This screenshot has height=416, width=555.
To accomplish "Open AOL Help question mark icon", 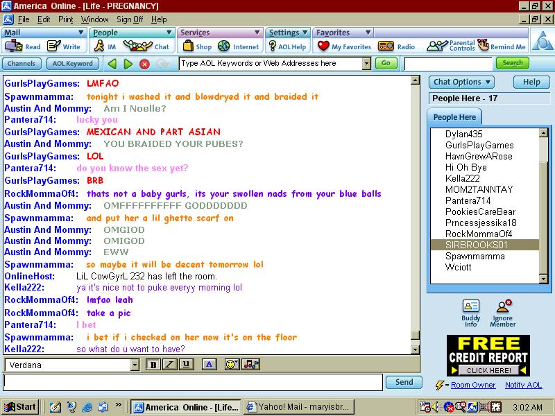I will pyautogui.click(x=272, y=46).
